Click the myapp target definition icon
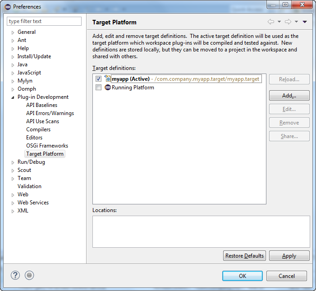This screenshot has height=291, width=316. point(107,79)
